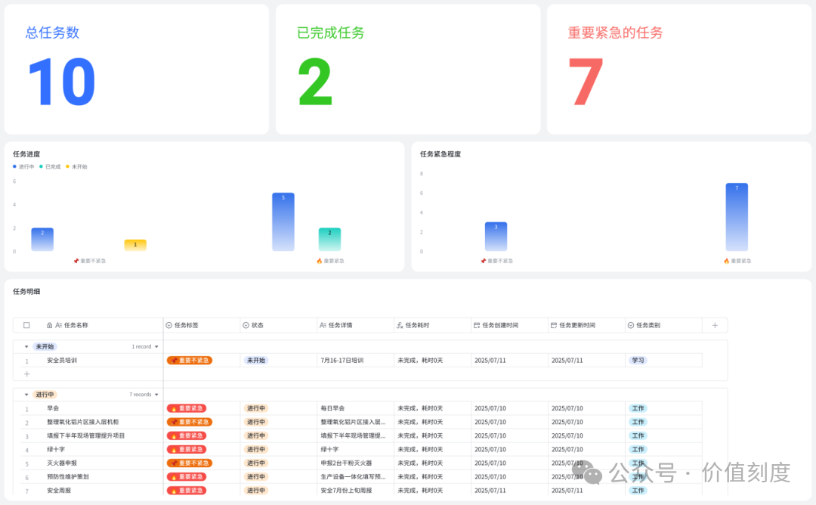Click the pin 重要不紧急 axis label in 任务紧急程度 chart
Image resolution: width=816 pixels, height=505 pixels.
click(x=496, y=261)
